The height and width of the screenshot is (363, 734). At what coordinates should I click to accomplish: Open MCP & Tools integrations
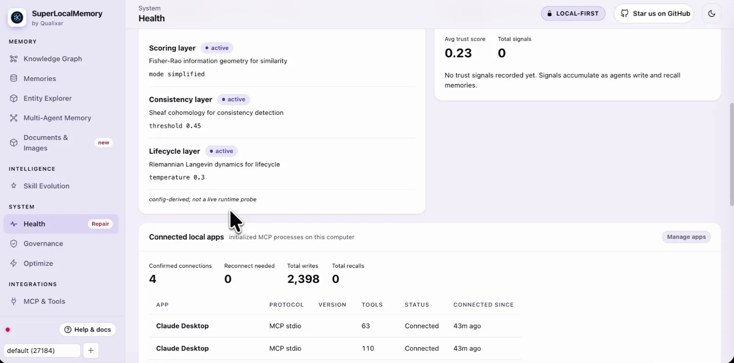(61, 302)
